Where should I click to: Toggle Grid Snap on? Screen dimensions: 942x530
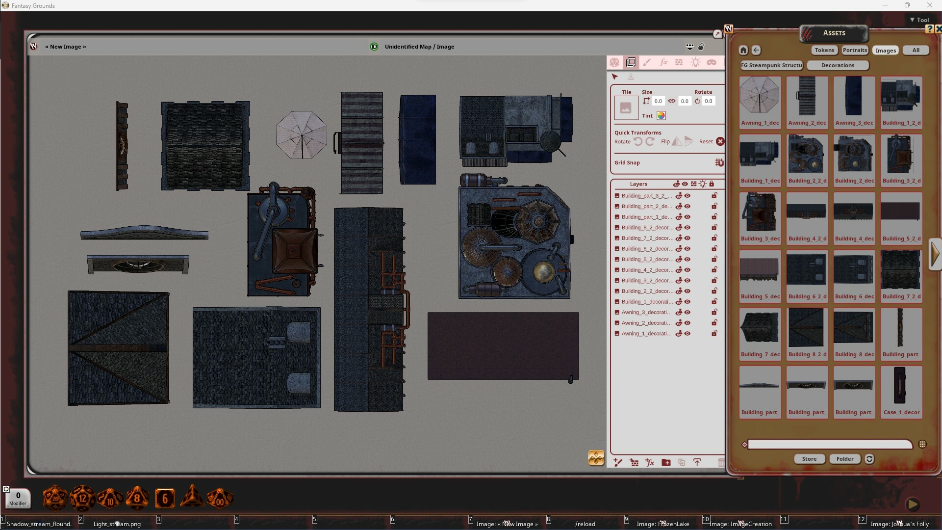(719, 162)
